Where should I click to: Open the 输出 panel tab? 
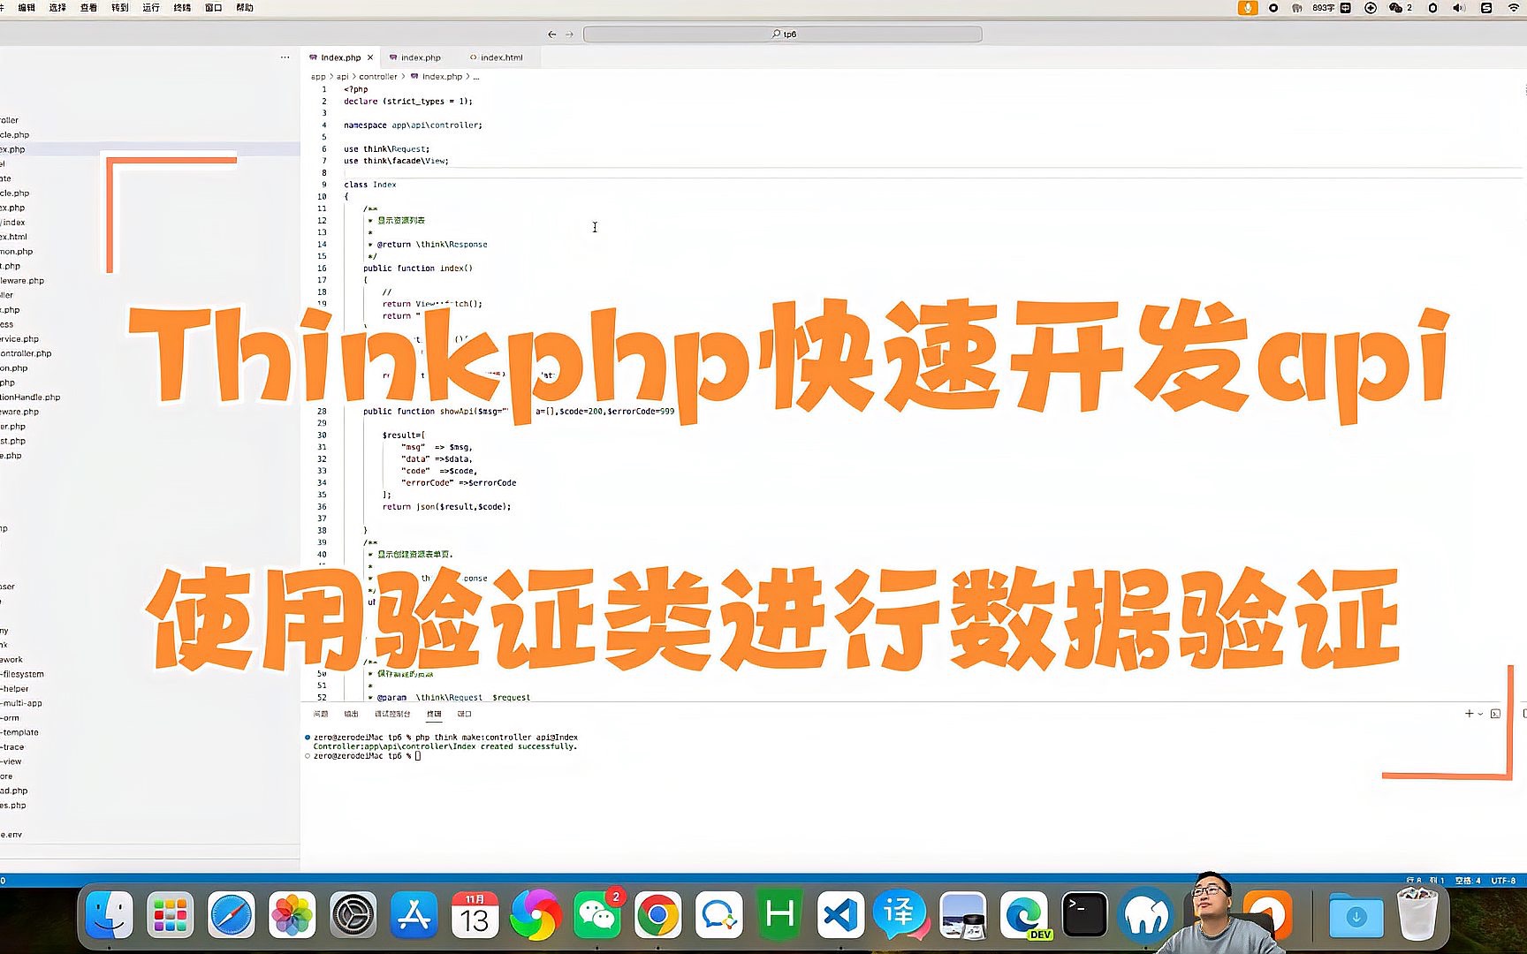(x=351, y=714)
